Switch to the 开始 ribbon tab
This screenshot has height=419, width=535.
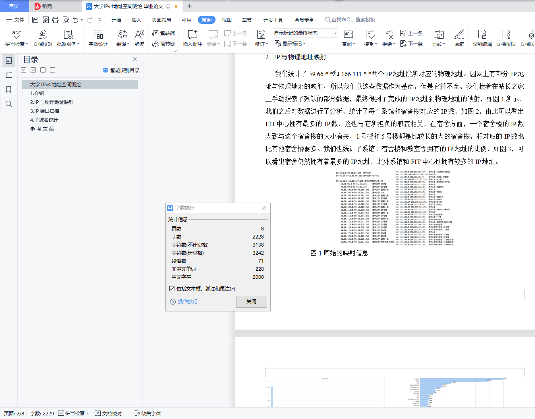coord(116,20)
